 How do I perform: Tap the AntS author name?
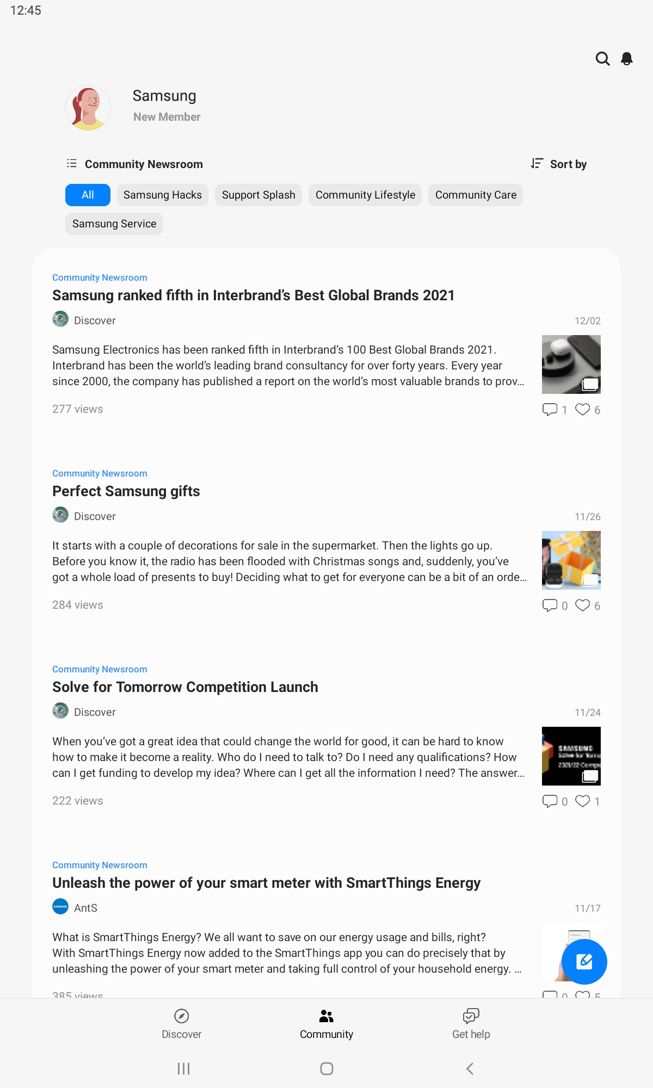(85, 908)
